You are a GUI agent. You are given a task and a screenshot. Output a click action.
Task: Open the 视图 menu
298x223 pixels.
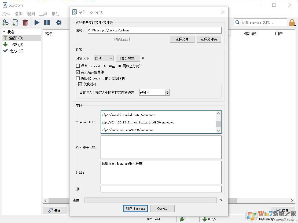pos(31,14)
